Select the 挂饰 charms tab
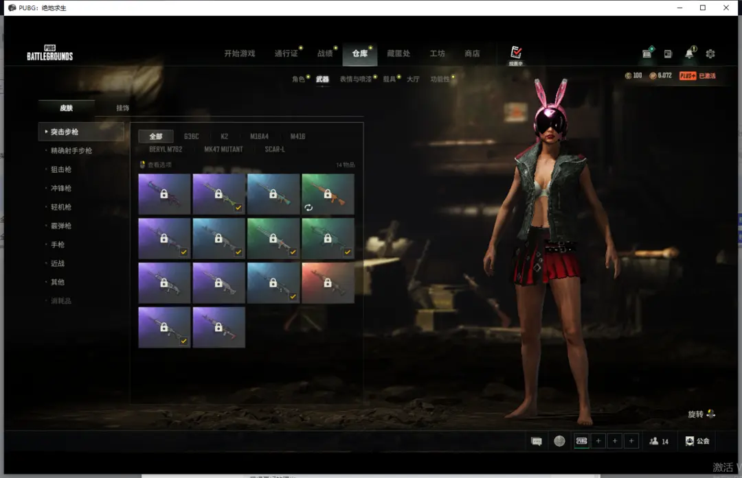The height and width of the screenshot is (478, 742). pyautogui.click(x=122, y=108)
